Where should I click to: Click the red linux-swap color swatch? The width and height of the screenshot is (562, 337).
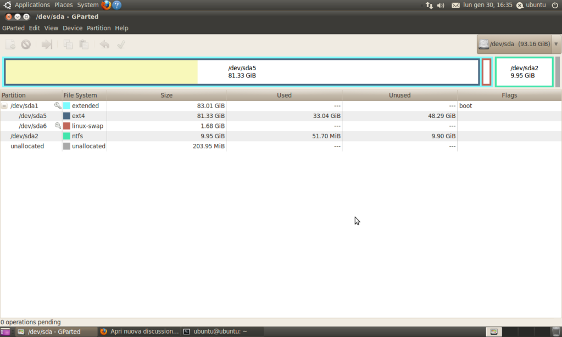pos(66,126)
